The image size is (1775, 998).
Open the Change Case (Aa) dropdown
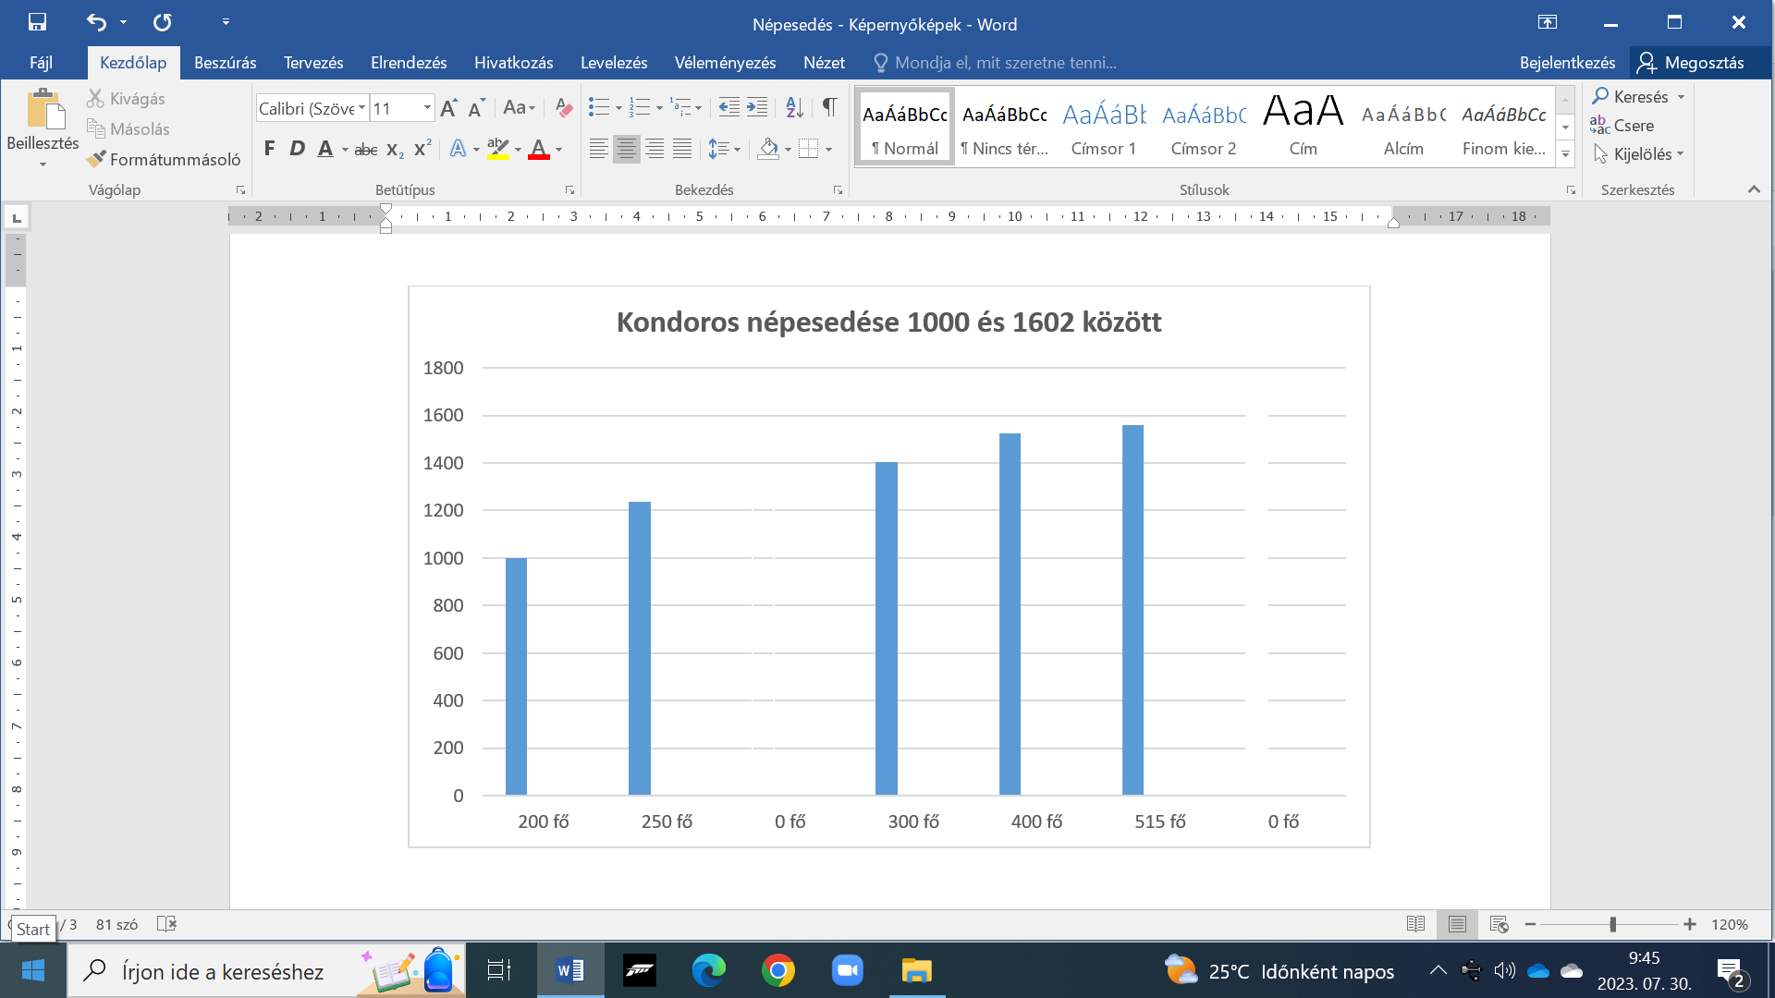click(x=519, y=108)
